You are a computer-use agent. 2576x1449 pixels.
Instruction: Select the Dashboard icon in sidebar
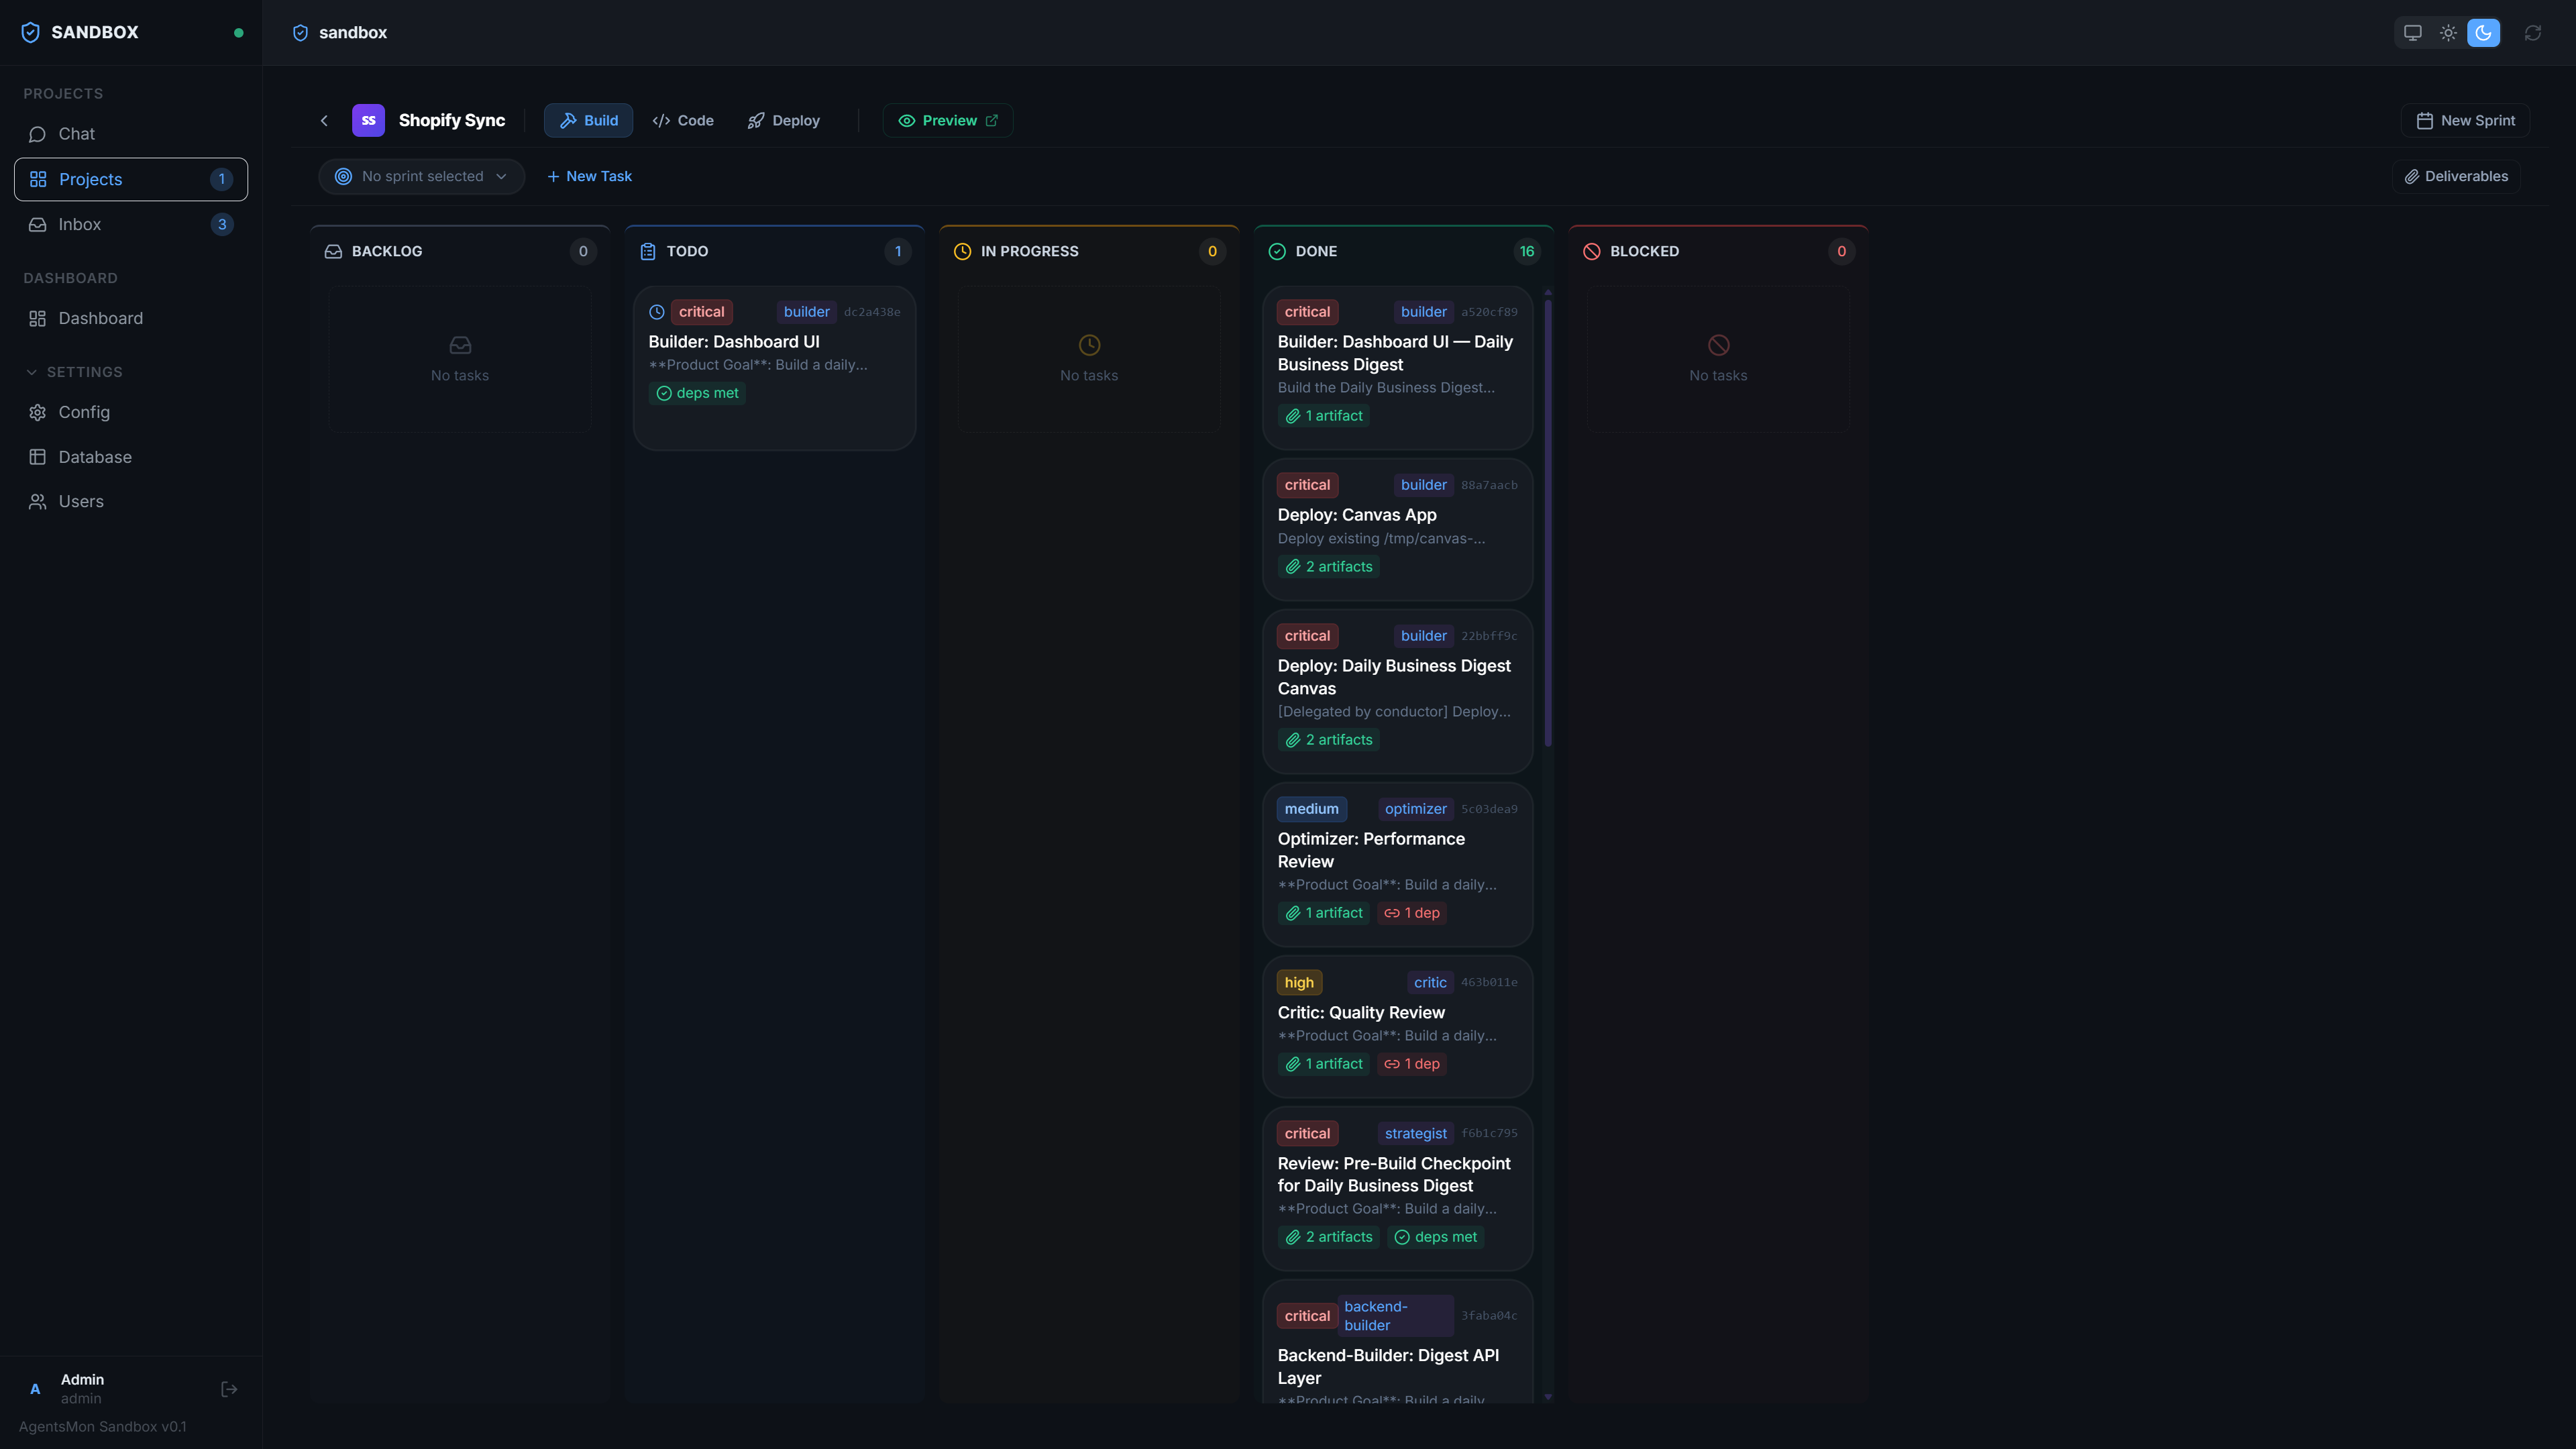click(x=38, y=318)
